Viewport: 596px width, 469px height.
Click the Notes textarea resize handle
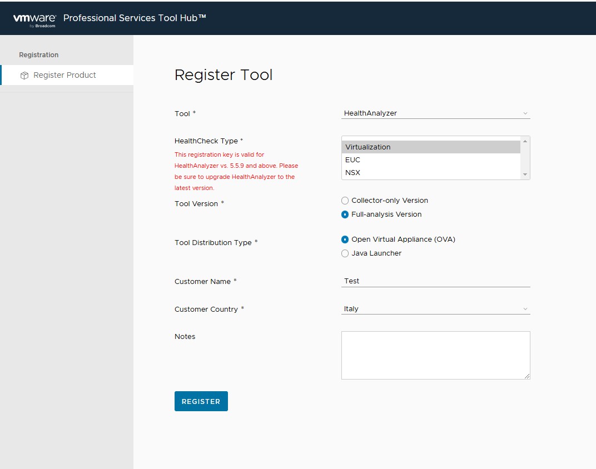tap(527, 376)
